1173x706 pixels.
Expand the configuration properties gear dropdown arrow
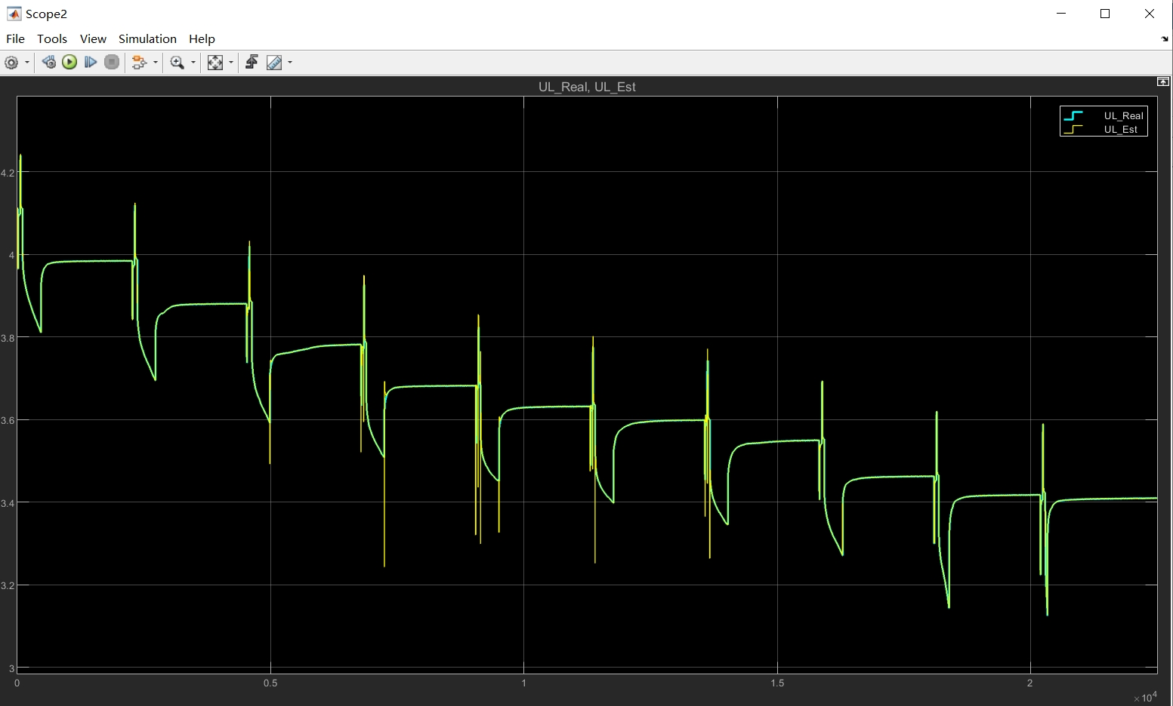pyautogui.click(x=27, y=63)
